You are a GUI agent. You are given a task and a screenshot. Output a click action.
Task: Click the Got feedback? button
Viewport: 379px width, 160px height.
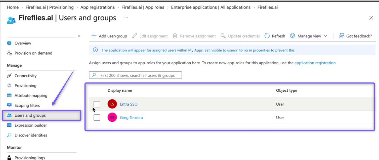355,36
